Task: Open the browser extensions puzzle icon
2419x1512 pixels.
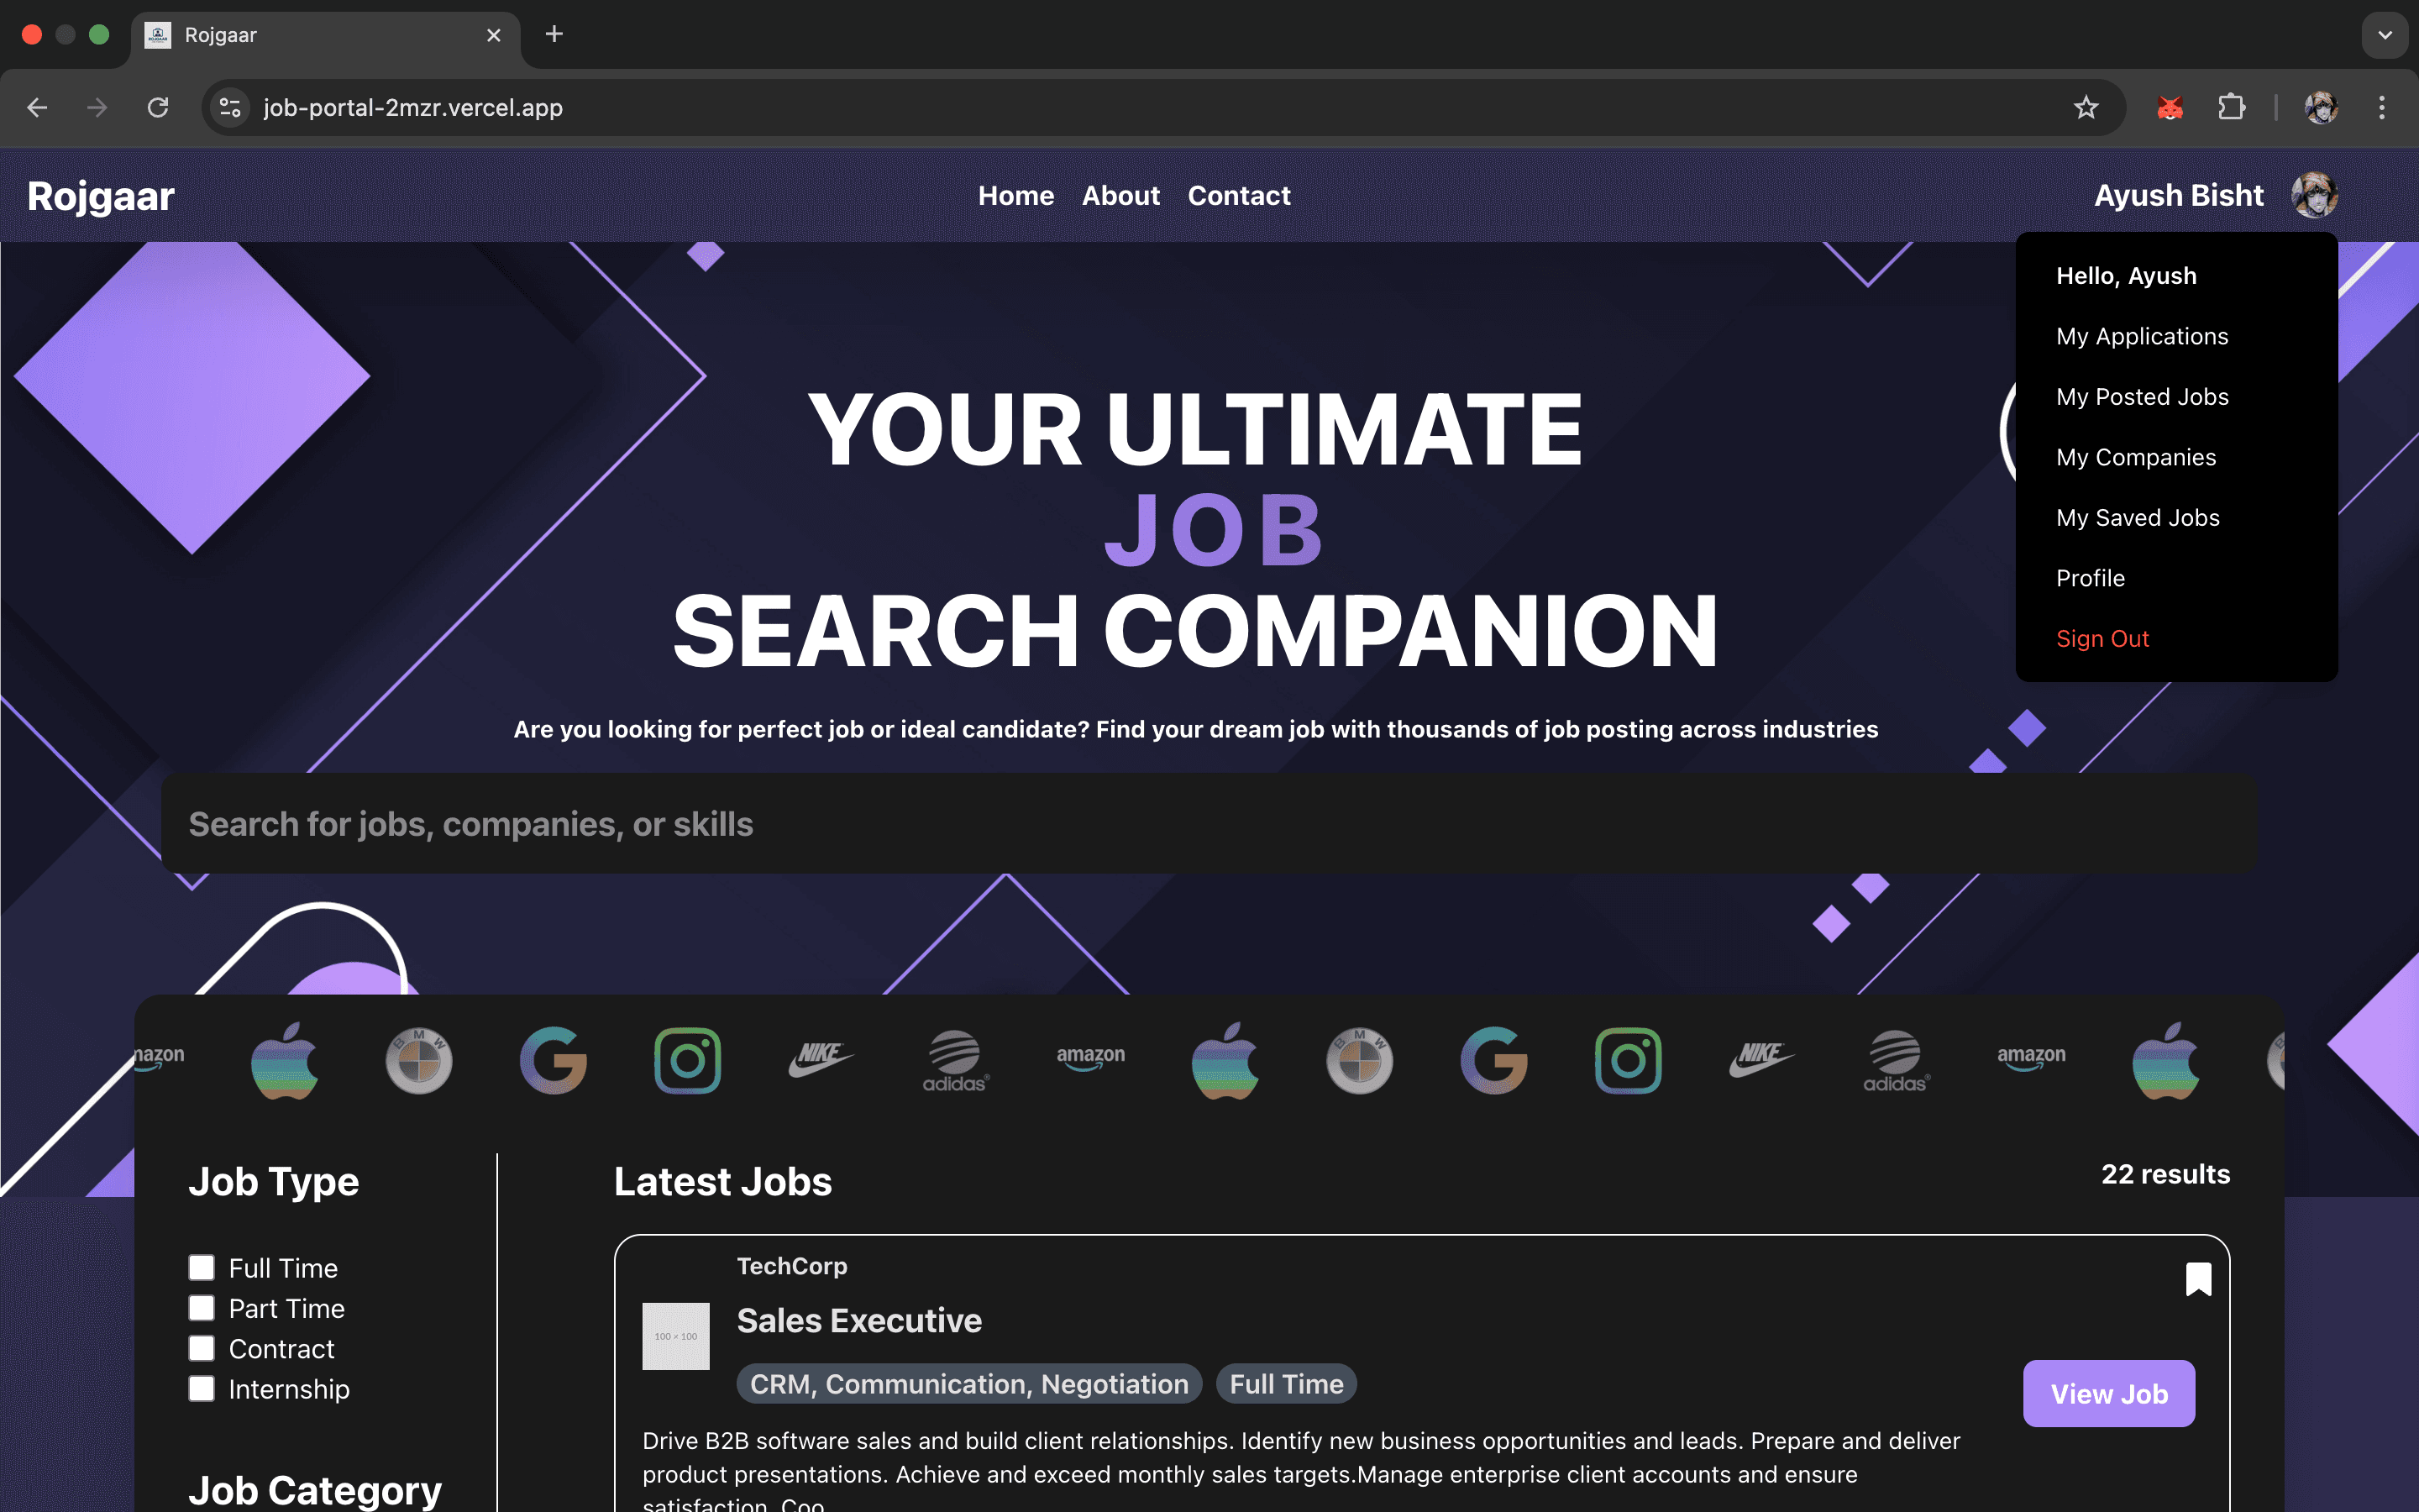Action: (2231, 107)
